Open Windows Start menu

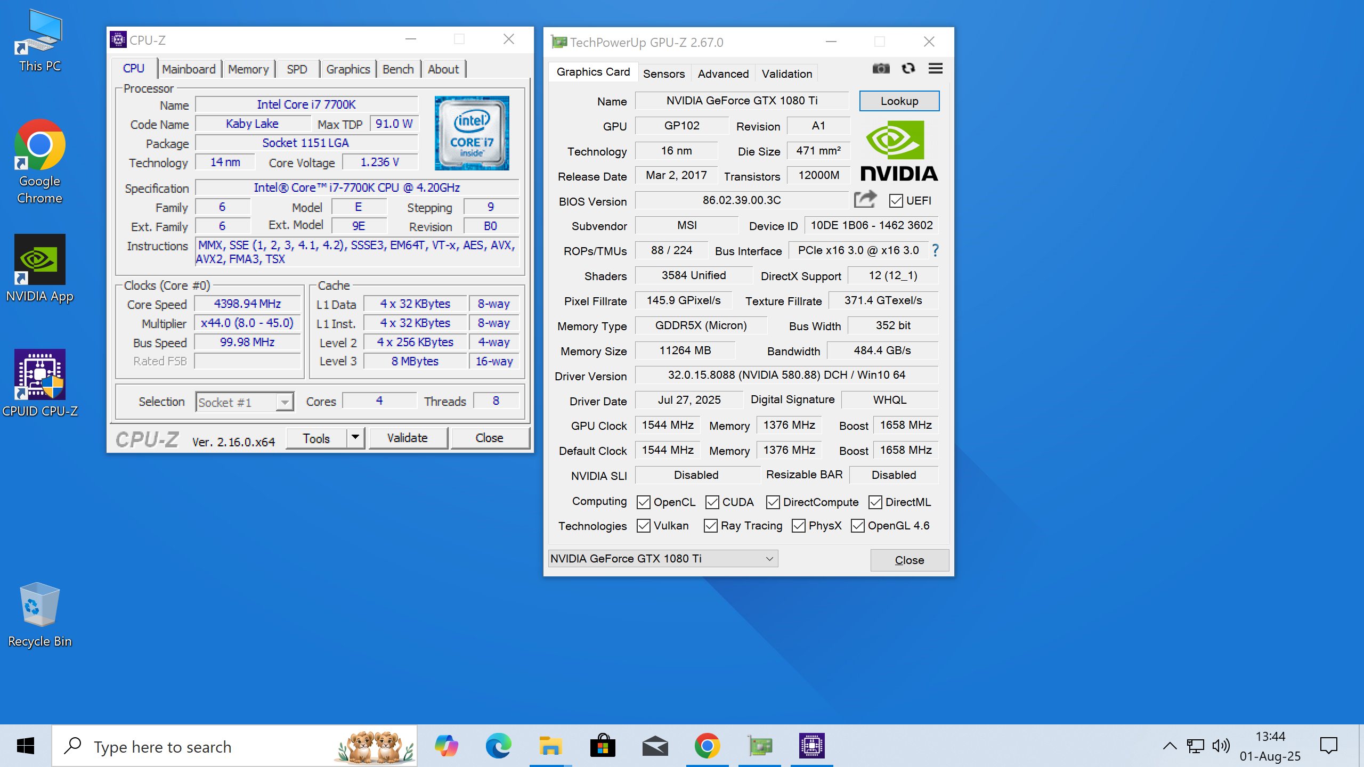pyautogui.click(x=26, y=746)
